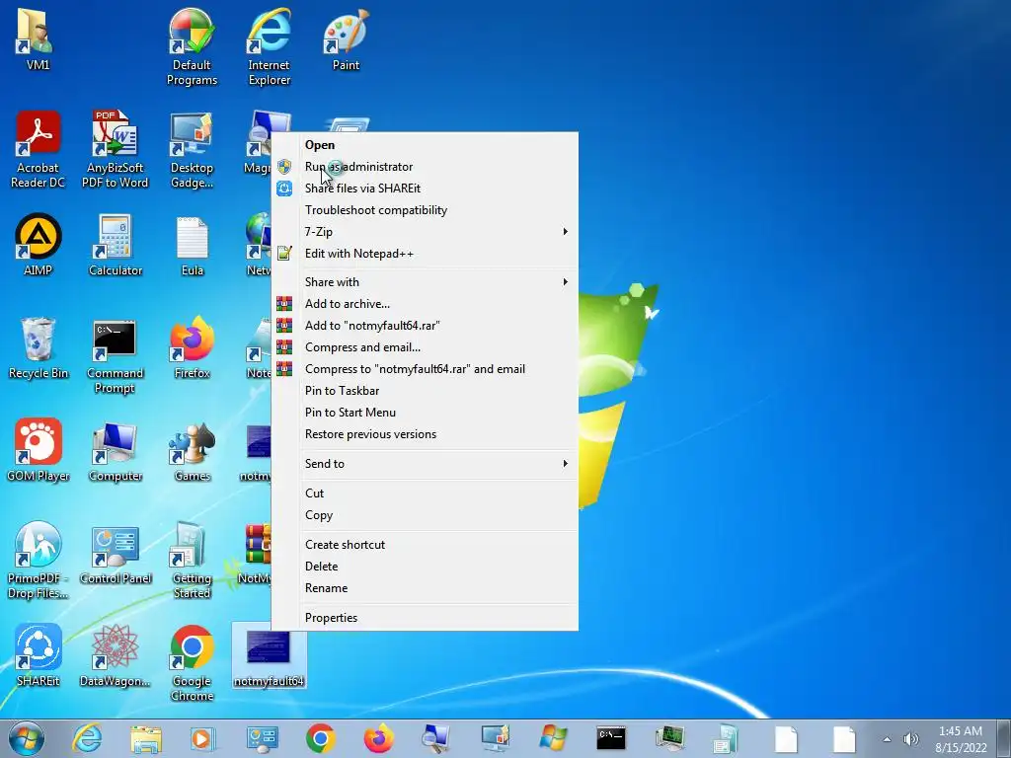This screenshot has height=758, width=1011.
Task: Choose Properties in the context menu
Action: point(425,618)
